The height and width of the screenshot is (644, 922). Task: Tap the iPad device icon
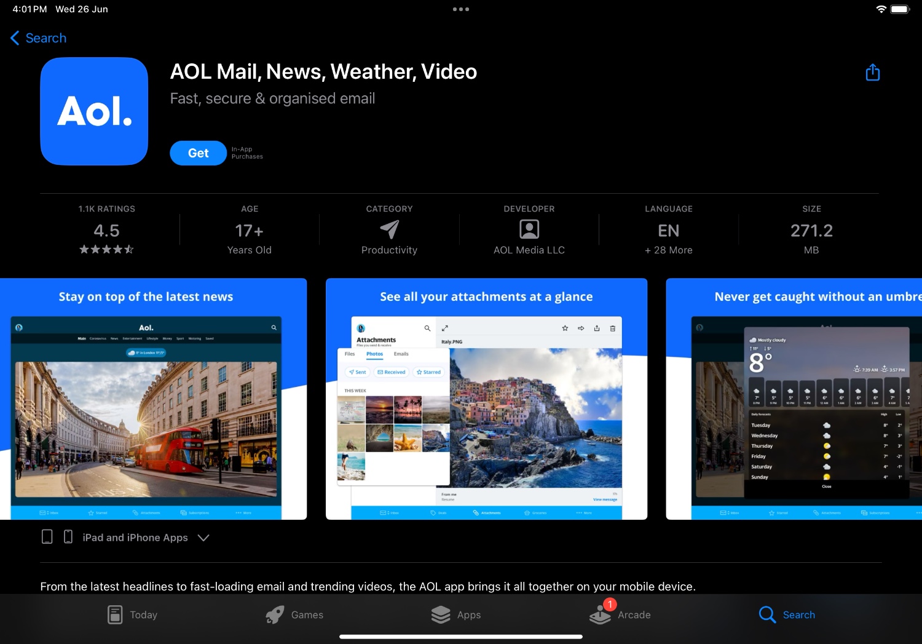[x=47, y=537]
